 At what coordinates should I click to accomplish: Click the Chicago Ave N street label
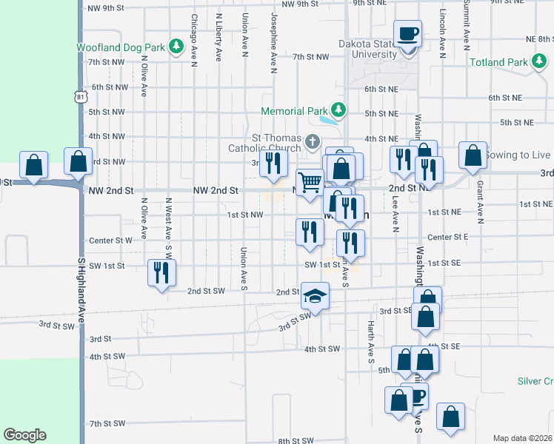[194, 40]
